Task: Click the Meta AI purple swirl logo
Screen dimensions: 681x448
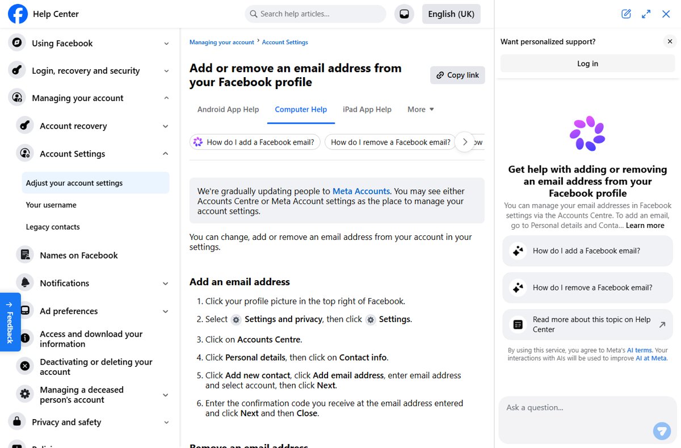Action: (x=587, y=133)
